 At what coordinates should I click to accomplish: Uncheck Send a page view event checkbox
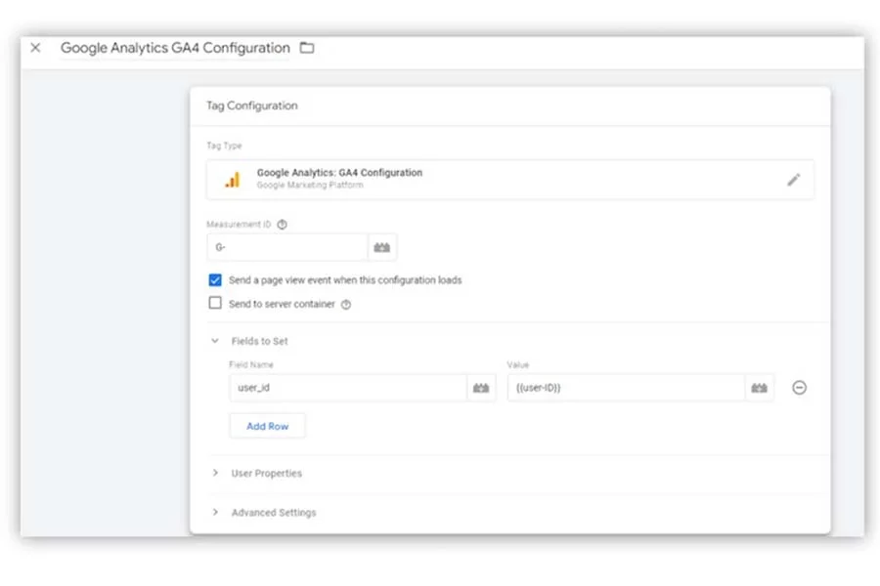coord(215,280)
